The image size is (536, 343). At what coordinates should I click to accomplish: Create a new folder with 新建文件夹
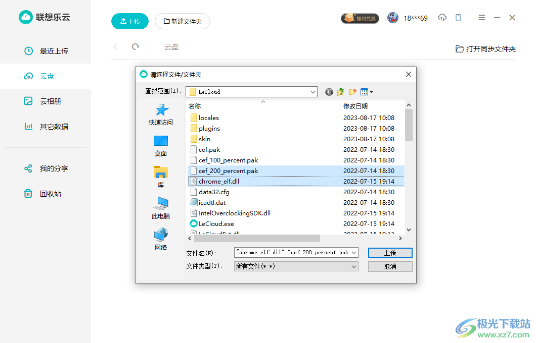click(183, 21)
